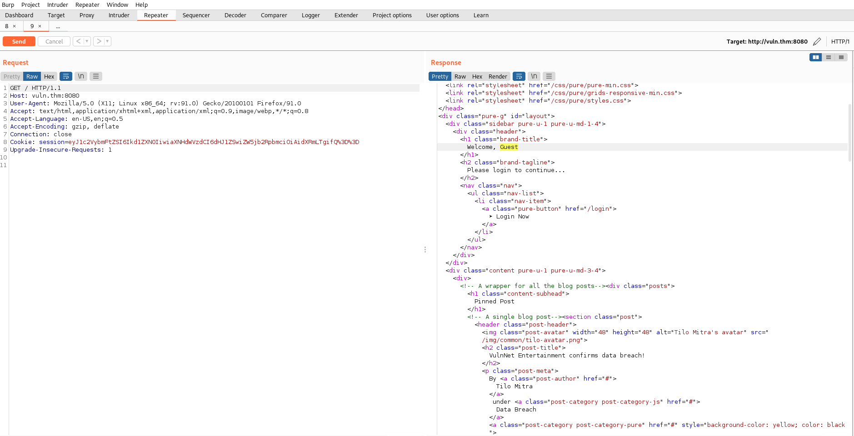Go forward to next request history

pyautogui.click(x=99, y=41)
